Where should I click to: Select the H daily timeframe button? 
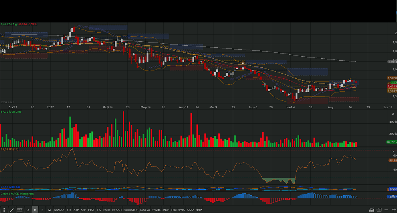tap(35, 210)
